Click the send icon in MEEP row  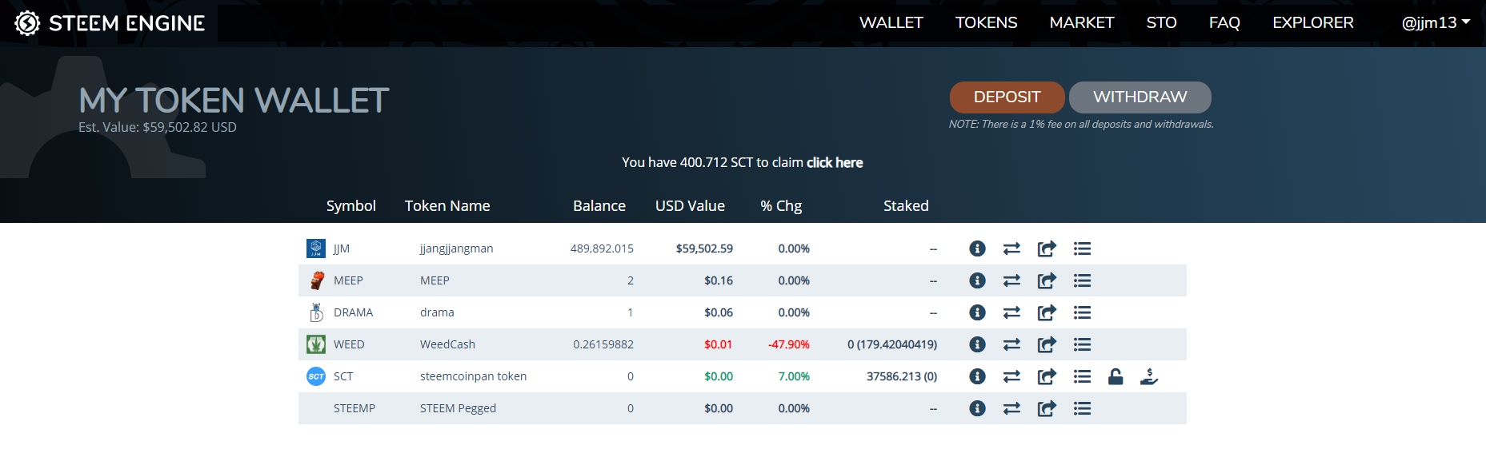[x=1047, y=280]
